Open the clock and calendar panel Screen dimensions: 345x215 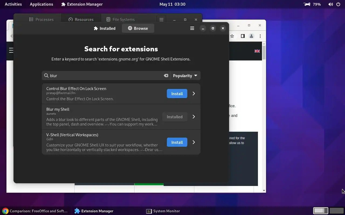[x=172, y=4]
